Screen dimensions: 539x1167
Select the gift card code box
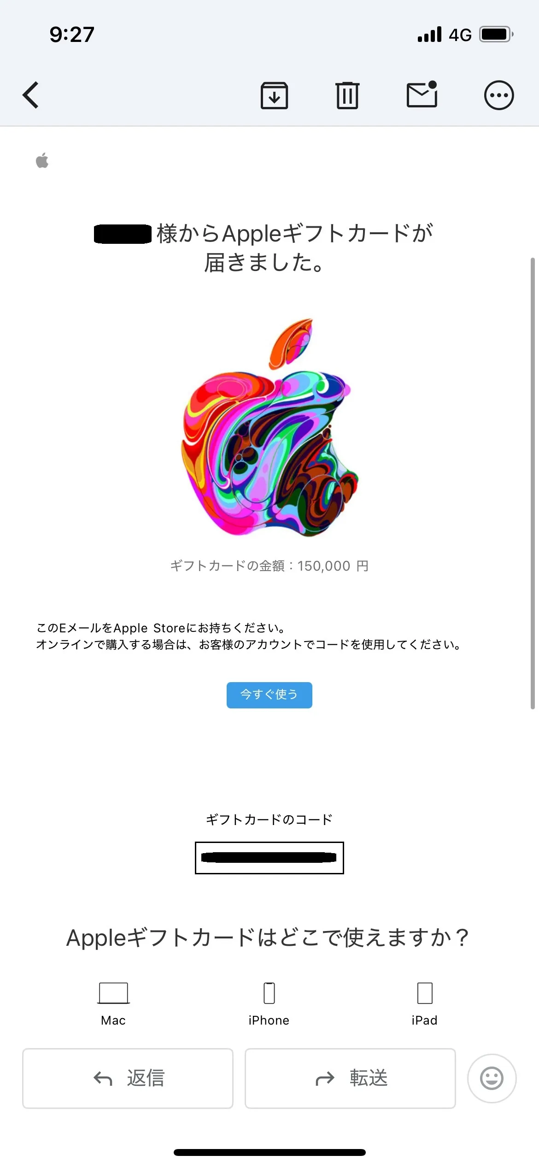tap(269, 858)
